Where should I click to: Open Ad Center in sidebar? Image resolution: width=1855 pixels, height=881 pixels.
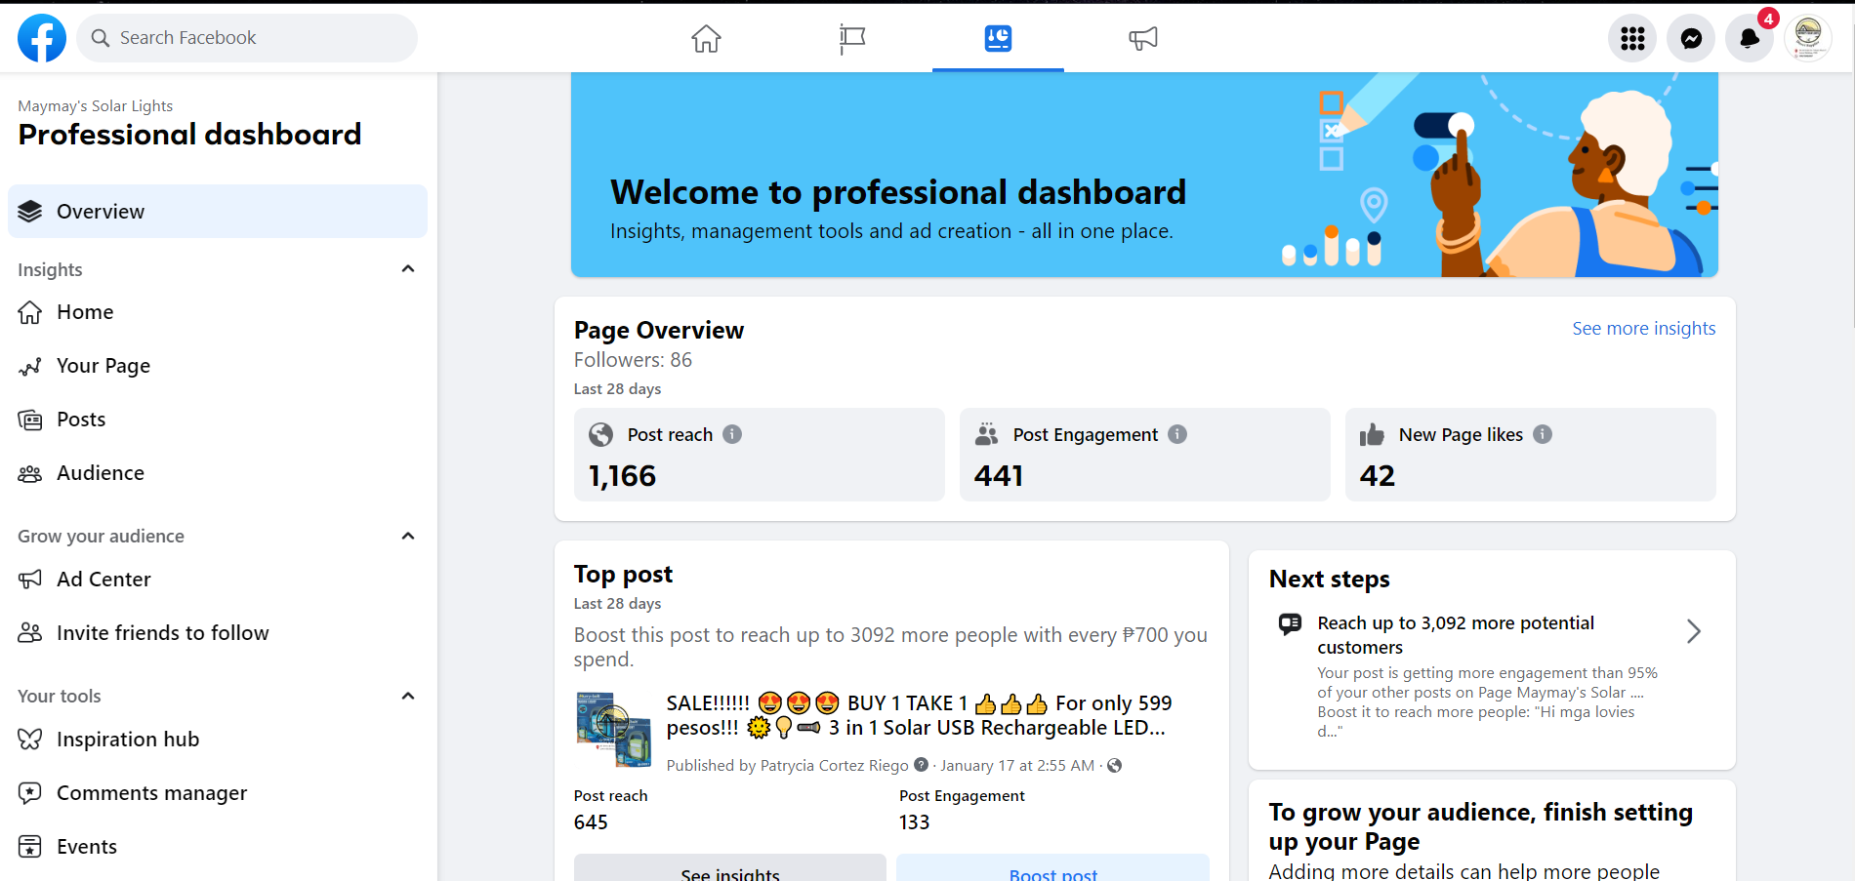point(218,580)
